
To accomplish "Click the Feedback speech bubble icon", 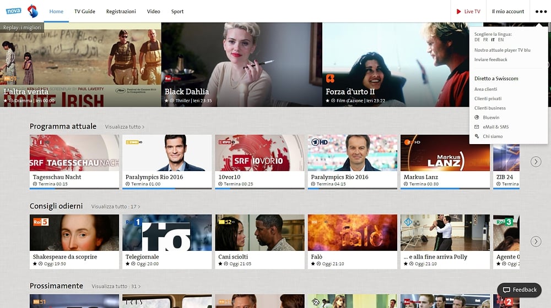I will [x=506, y=290].
